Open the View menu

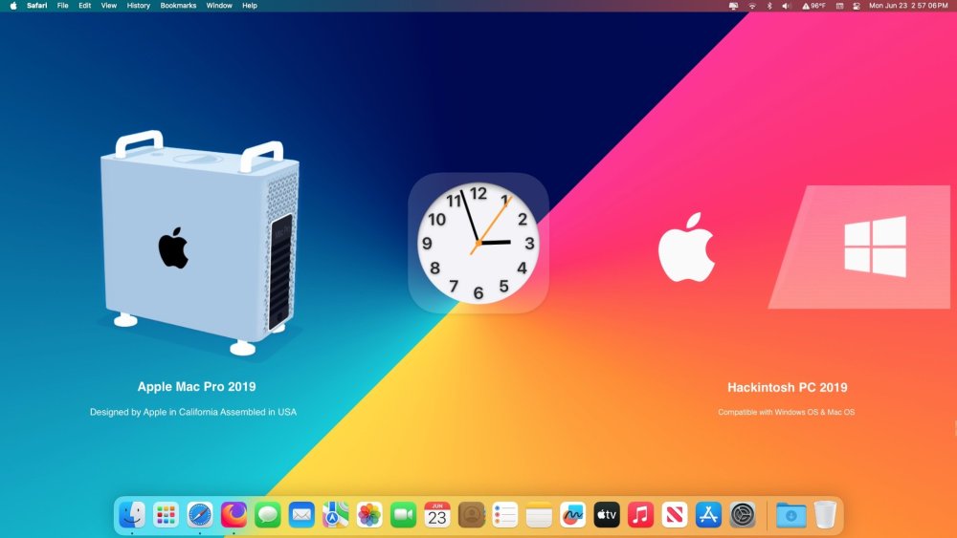[109, 6]
